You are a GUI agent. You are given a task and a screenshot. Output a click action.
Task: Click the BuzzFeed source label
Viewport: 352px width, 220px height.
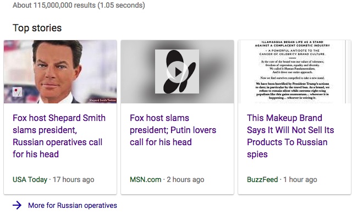(x=262, y=179)
